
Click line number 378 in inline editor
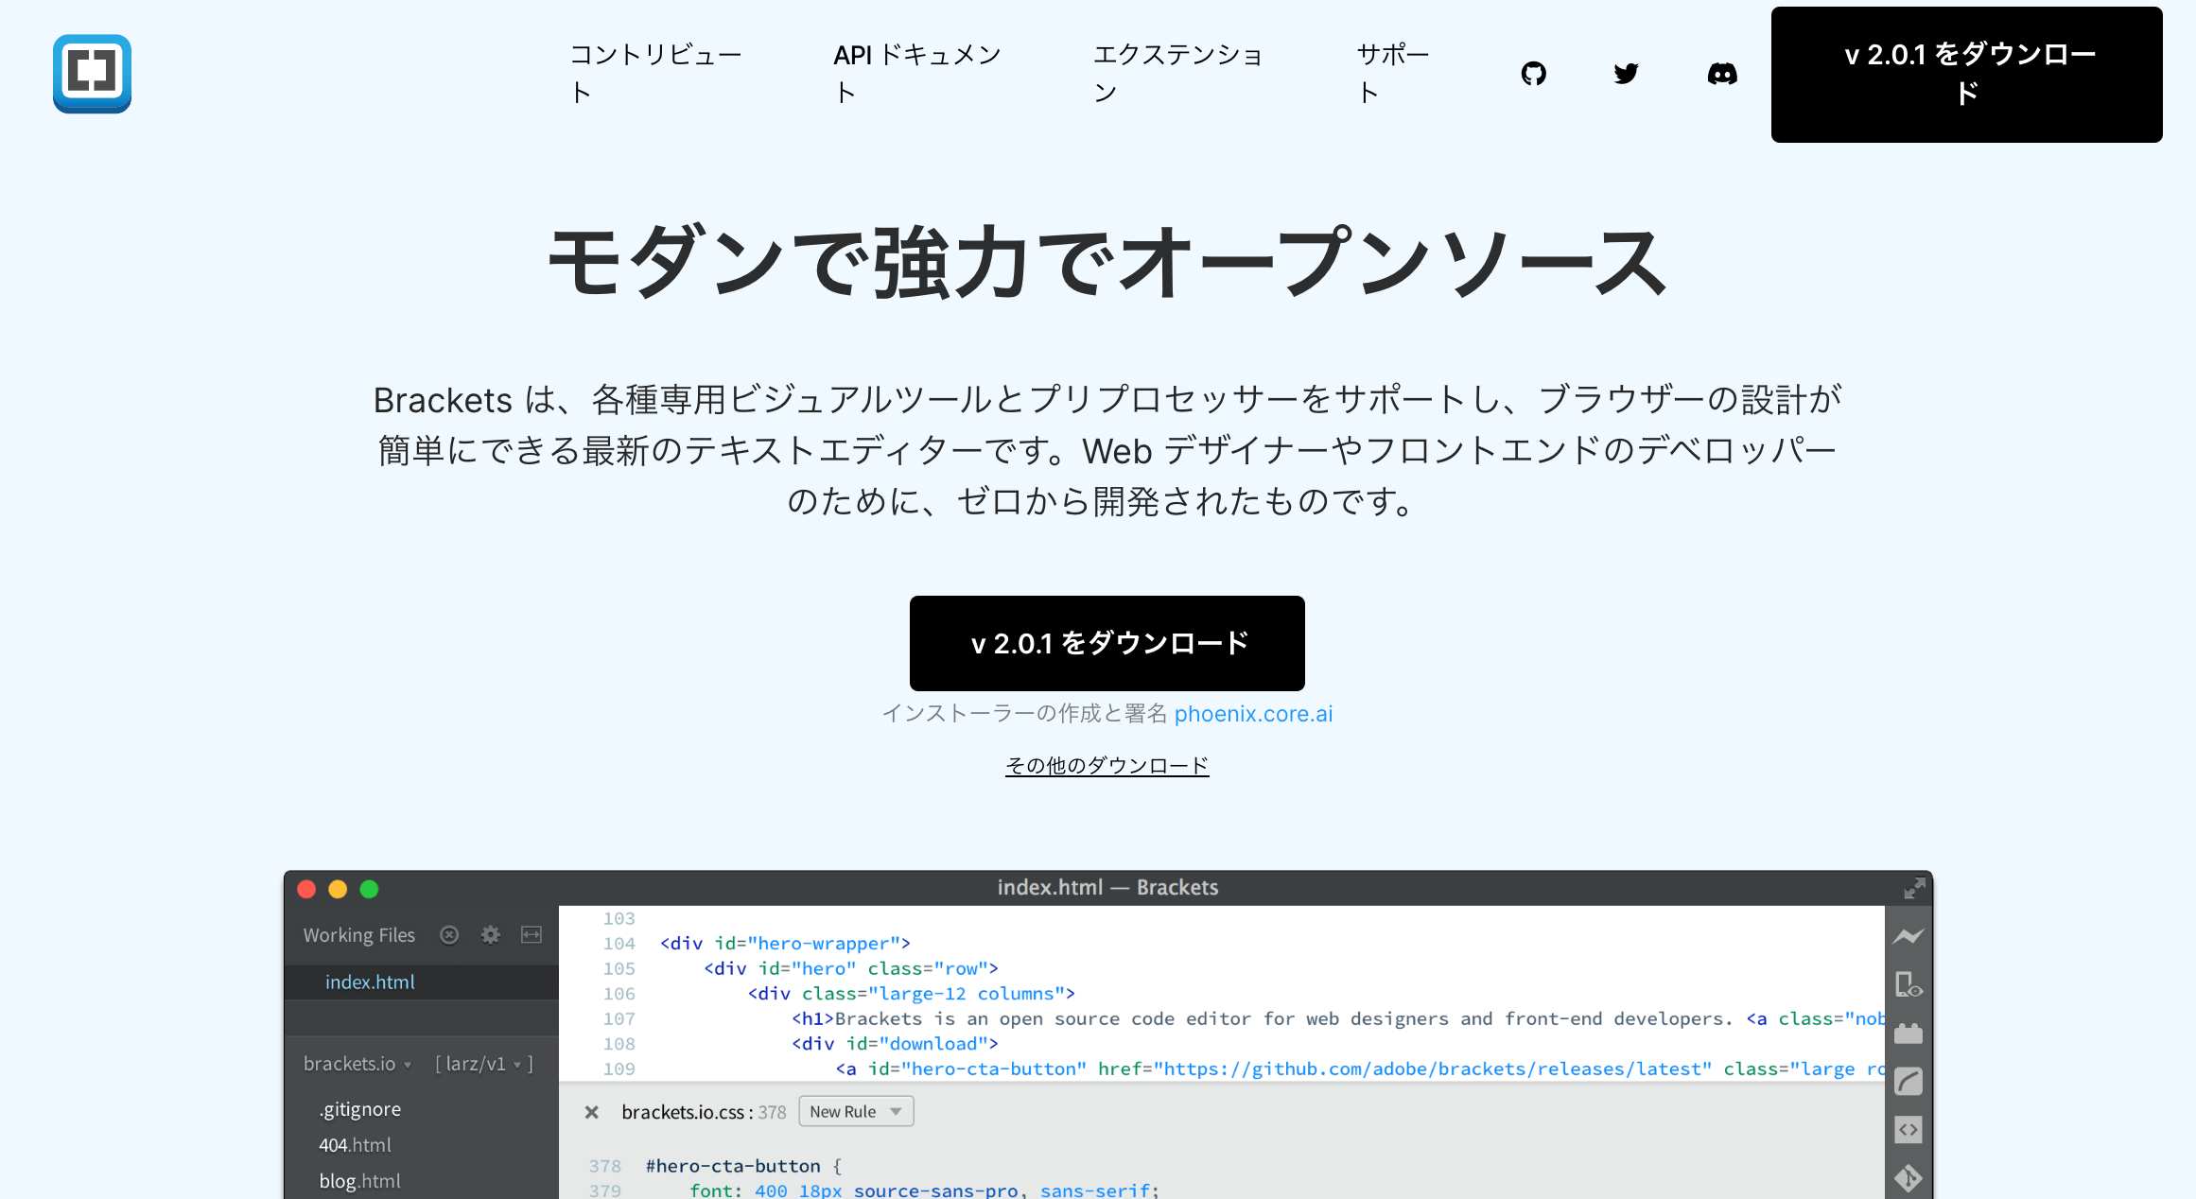tap(605, 1166)
